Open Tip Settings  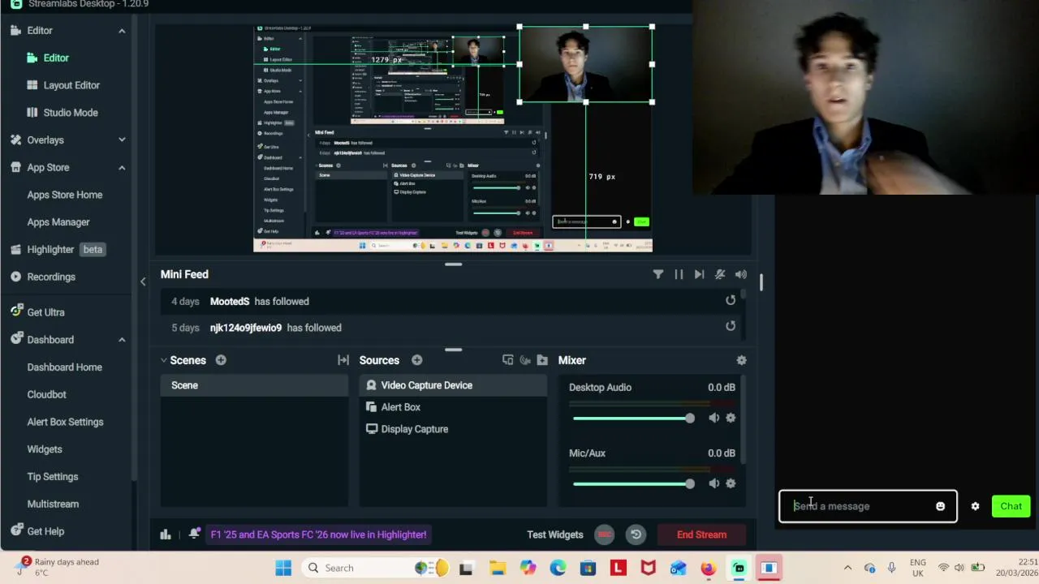point(53,477)
